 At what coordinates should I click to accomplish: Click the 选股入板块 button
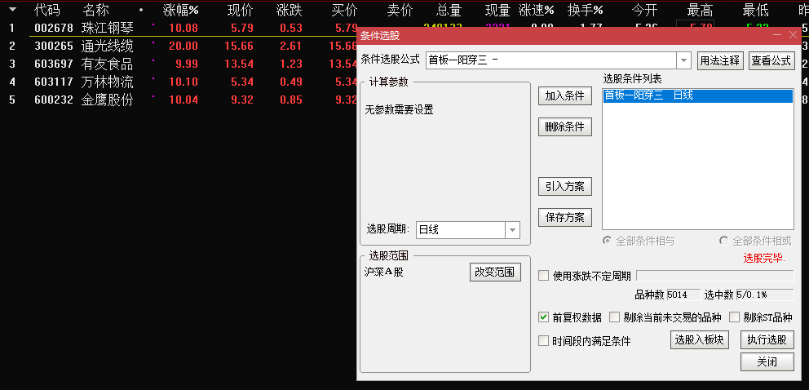click(700, 340)
